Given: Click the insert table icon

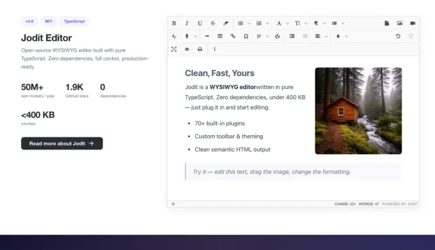Looking at the screenshot, I should 220,36.
